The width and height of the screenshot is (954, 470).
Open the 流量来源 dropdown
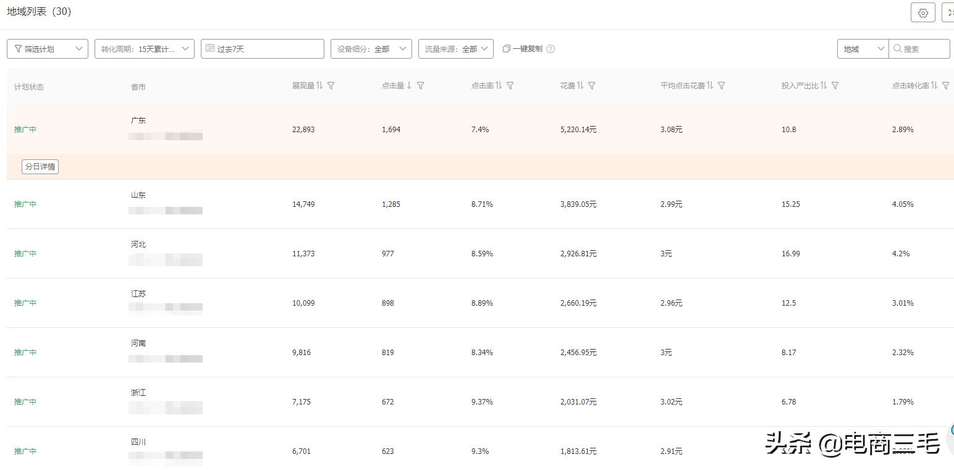(x=455, y=49)
